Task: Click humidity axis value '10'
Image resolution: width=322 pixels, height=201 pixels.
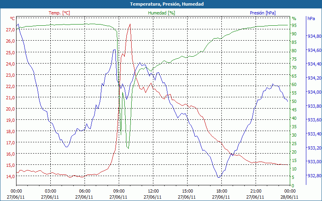Action: coord(294,169)
